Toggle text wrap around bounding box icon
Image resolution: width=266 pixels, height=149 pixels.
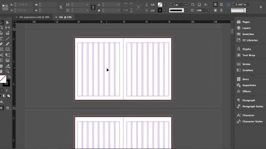(x=221, y=5)
